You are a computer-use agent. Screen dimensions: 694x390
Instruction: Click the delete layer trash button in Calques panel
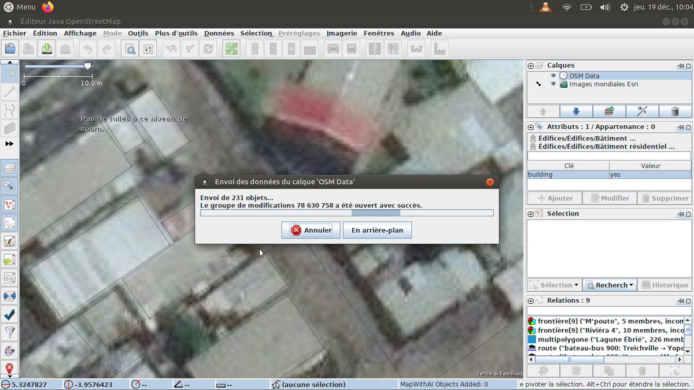coord(675,112)
